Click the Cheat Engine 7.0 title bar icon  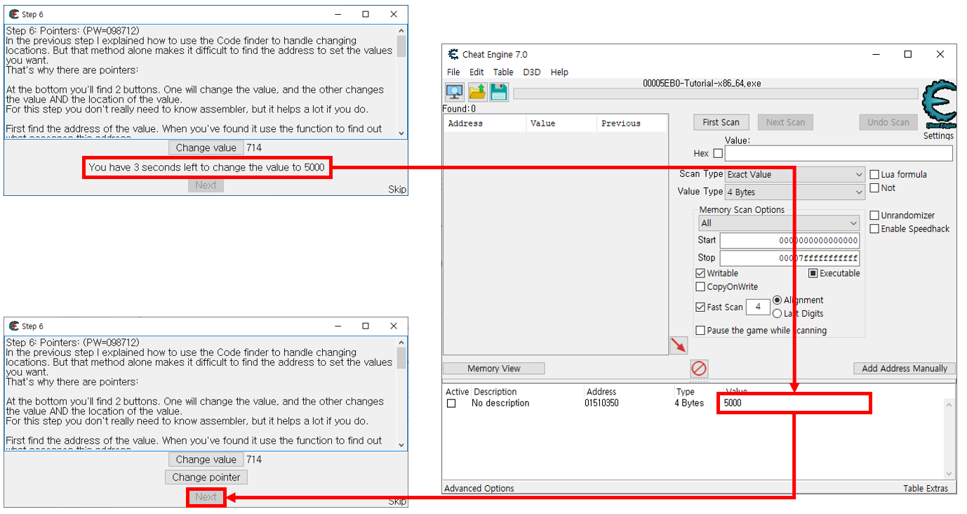tap(453, 55)
